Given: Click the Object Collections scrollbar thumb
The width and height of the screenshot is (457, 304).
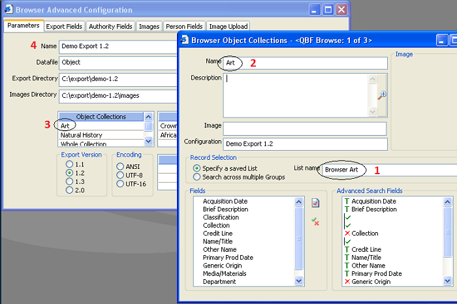Looking at the screenshot, I should pyautogui.click(x=148, y=127).
